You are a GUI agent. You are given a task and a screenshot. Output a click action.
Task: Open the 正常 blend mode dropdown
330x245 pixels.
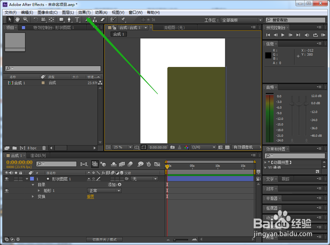[104, 191]
